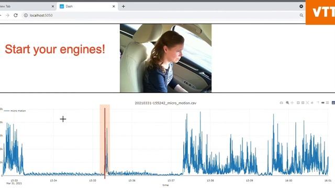The height and width of the screenshot is (188, 335).
Task: Click the 'time' x-axis title
Action: [165, 185]
